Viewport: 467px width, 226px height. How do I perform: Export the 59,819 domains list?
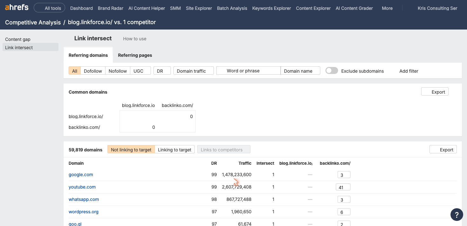(x=443, y=150)
